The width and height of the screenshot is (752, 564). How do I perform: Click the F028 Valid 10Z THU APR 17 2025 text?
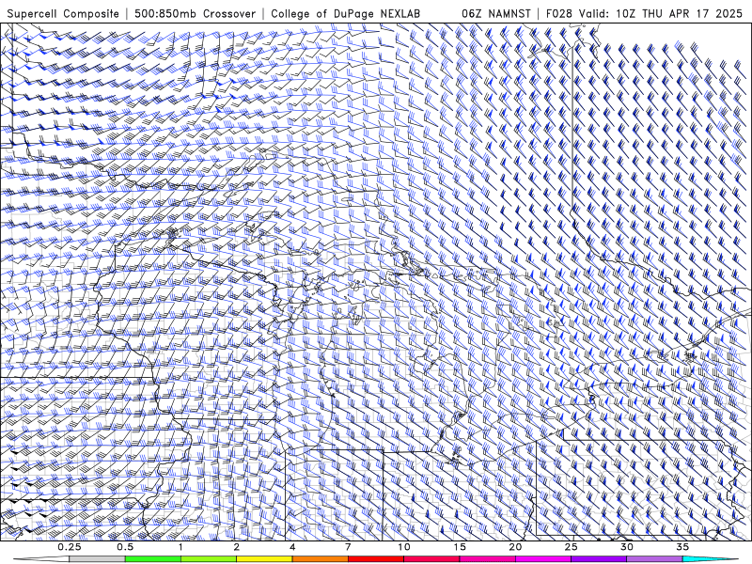pos(644,13)
